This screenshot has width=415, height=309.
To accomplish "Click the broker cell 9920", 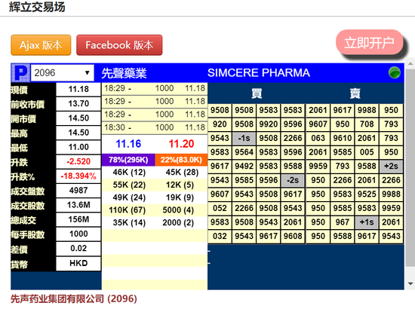I will tap(269, 124).
